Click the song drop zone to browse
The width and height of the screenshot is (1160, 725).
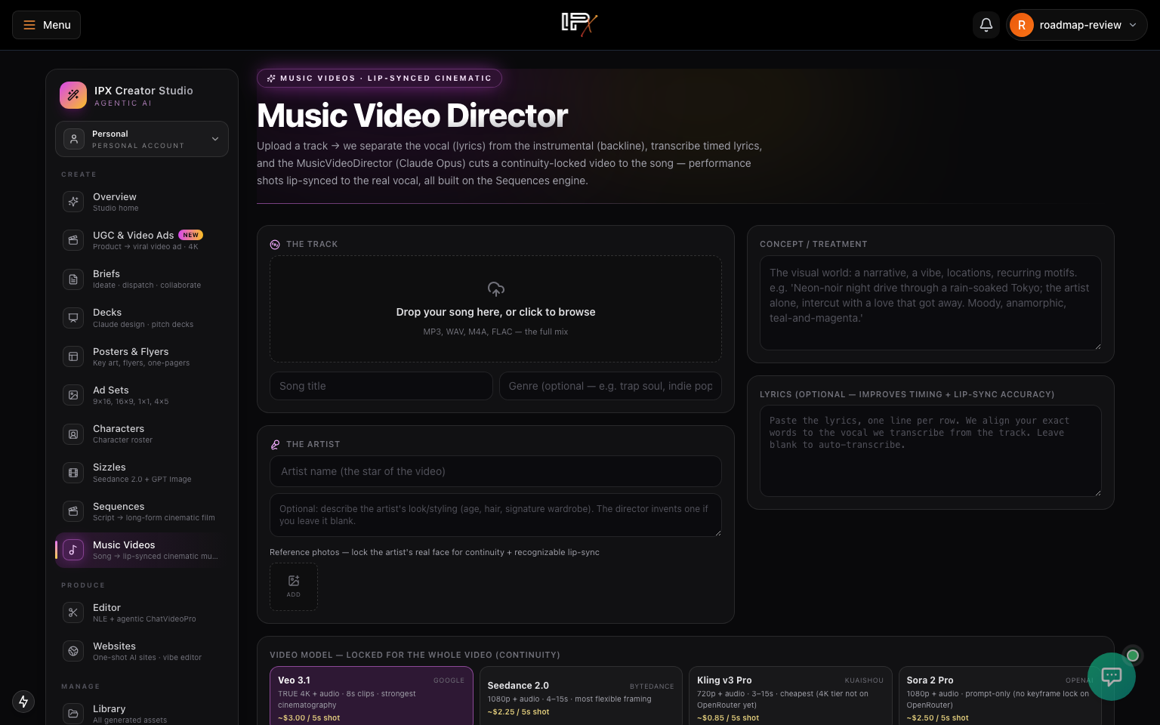[x=495, y=309]
